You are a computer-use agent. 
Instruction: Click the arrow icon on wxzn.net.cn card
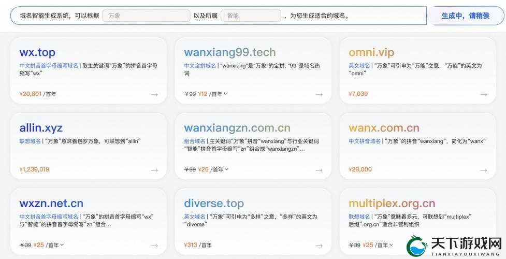pyautogui.click(x=154, y=246)
